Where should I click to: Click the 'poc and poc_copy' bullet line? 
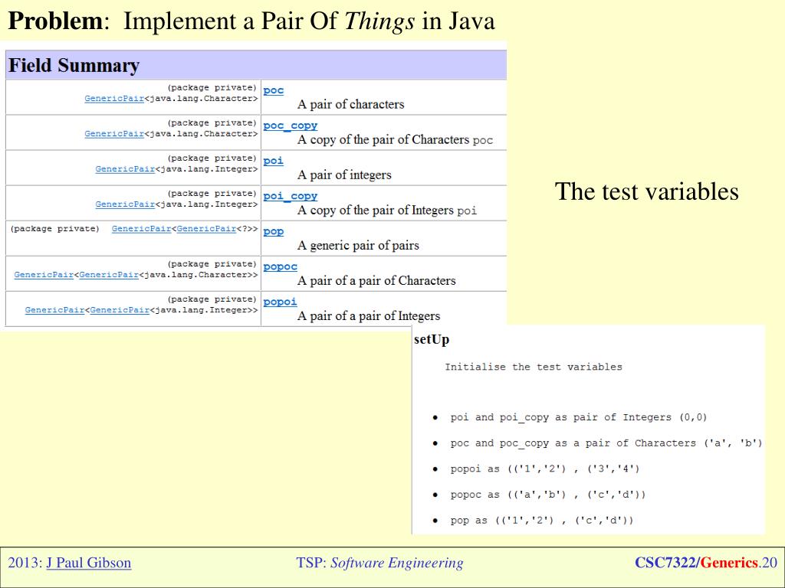(x=606, y=443)
